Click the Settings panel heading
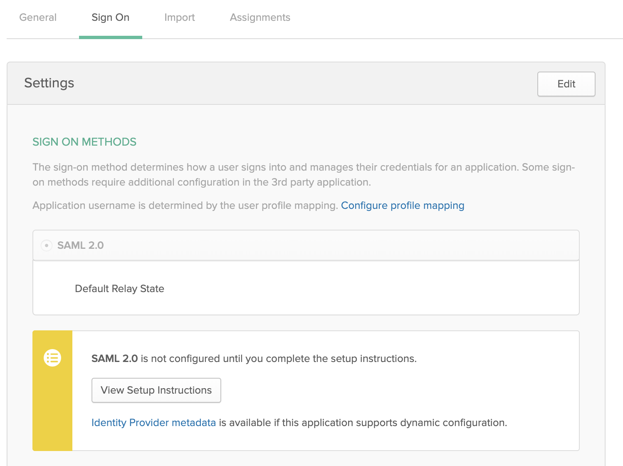 tap(49, 83)
